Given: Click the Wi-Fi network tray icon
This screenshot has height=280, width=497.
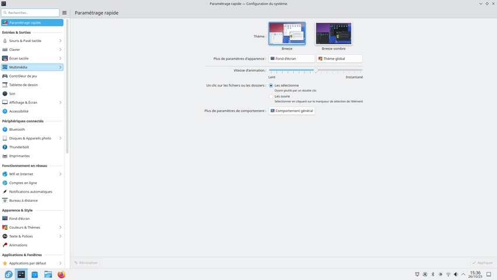Looking at the screenshot, I should click(x=448, y=274).
